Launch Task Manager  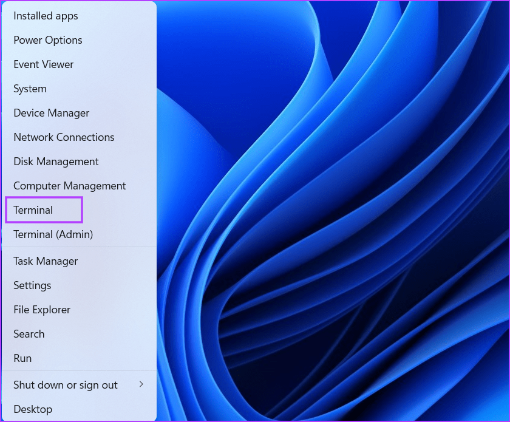coord(46,261)
